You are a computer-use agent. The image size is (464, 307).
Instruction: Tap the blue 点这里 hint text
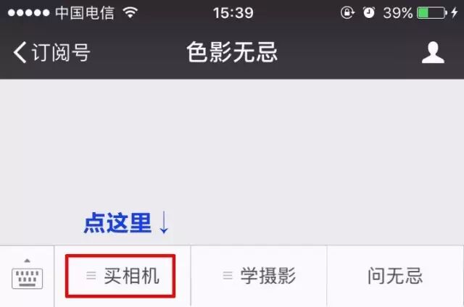point(117,223)
